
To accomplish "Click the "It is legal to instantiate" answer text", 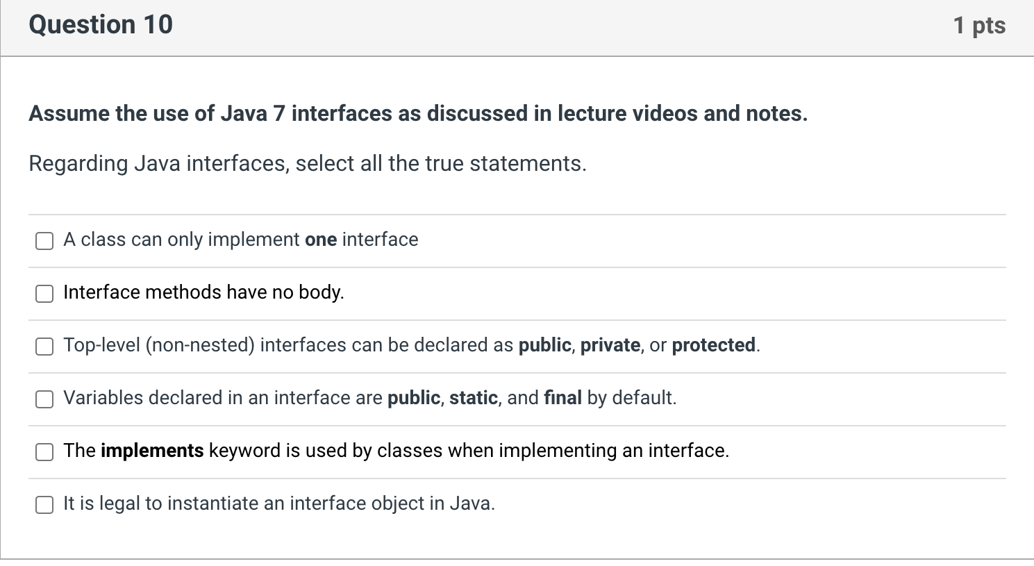I will (x=278, y=503).
